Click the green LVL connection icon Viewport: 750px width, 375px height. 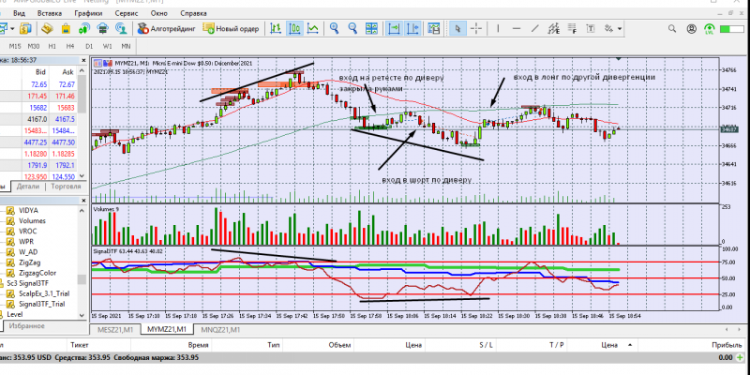(710, 29)
